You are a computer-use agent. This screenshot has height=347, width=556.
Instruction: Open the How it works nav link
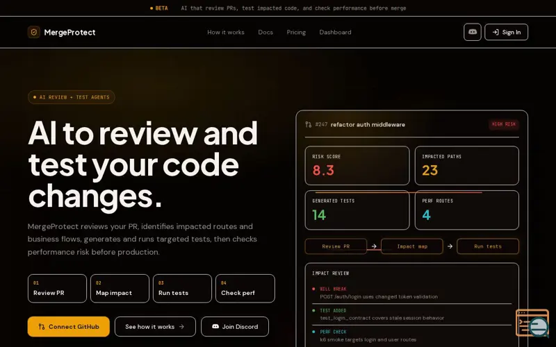click(225, 32)
